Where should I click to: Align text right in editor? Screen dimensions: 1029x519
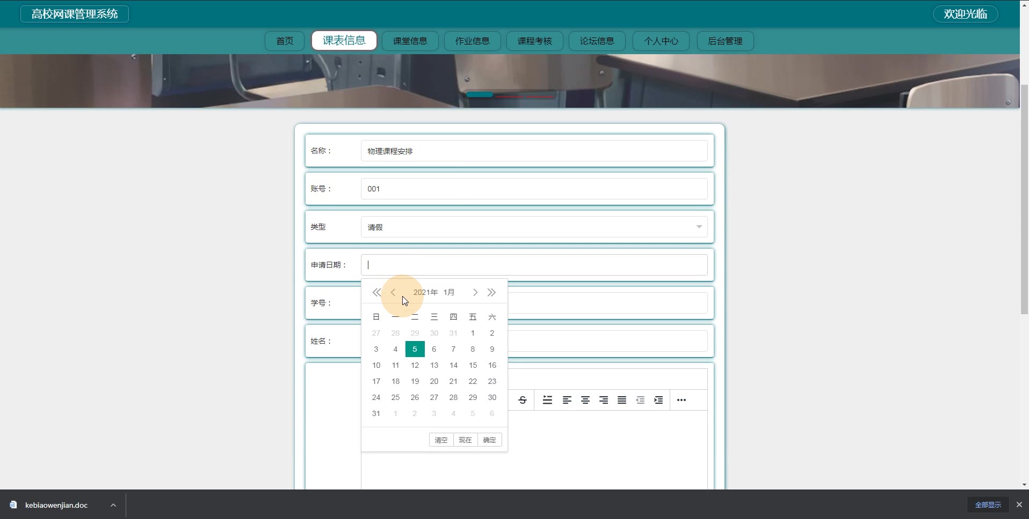[604, 400]
